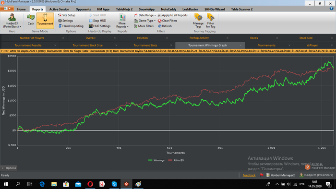The image size is (336, 189).
Task: Switch to the Home ribbon tab
Action: point(21,9)
